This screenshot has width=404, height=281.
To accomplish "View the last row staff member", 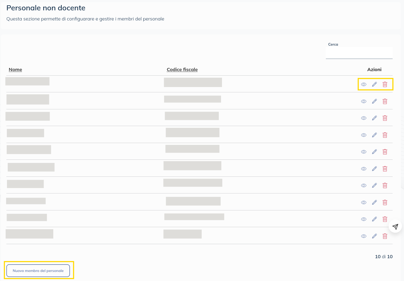I will coord(364,236).
